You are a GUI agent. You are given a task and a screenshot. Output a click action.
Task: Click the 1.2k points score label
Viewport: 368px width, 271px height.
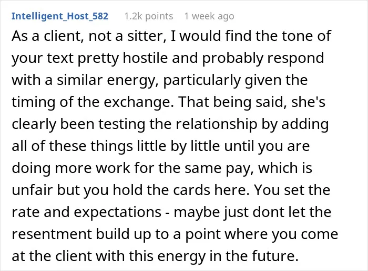click(149, 16)
